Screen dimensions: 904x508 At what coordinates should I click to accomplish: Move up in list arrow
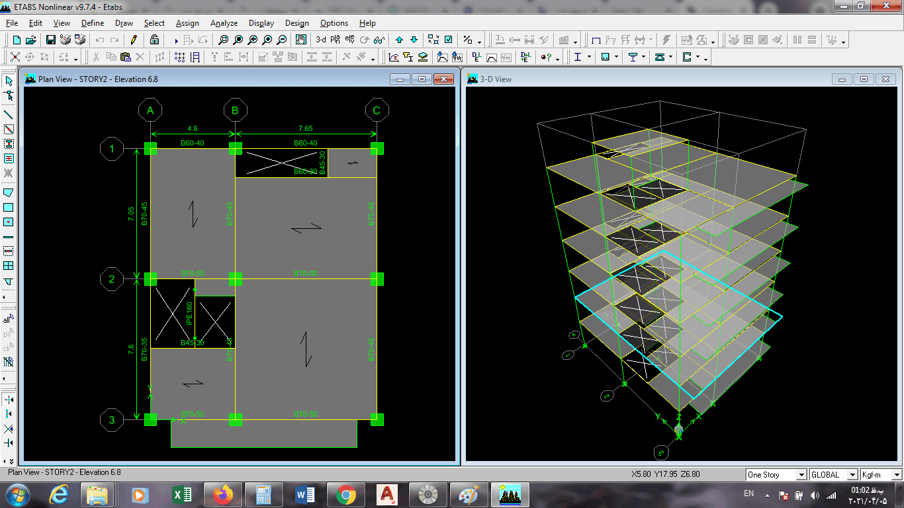[x=400, y=40]
